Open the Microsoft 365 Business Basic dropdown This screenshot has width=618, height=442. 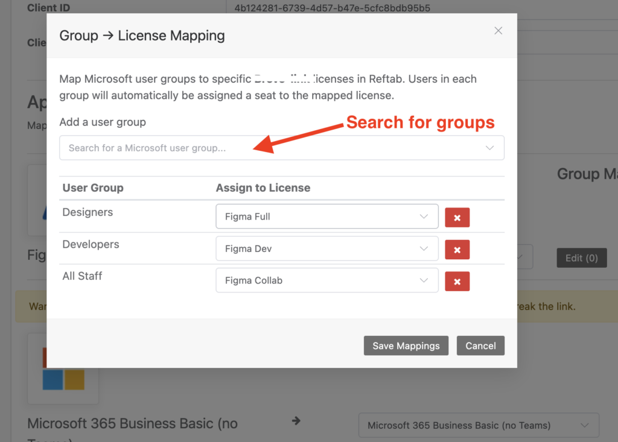tap(584, 425)
